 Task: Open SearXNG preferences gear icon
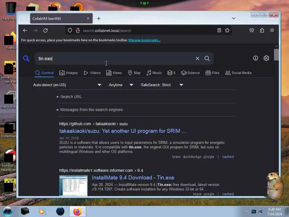pyautogui.click(x=266, y=58)
